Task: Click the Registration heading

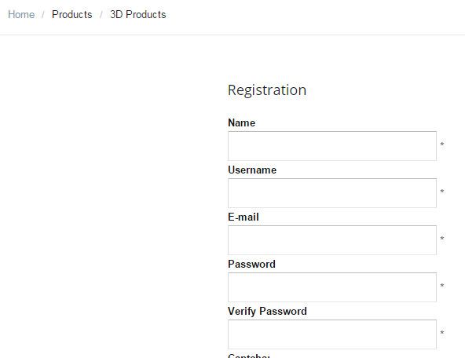Action: coord(267,90)
